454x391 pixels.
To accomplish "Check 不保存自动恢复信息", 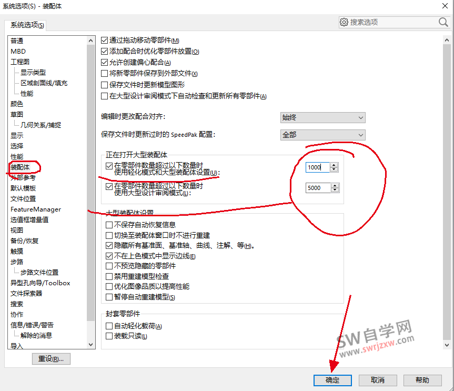I will click(x=110, y=224).
